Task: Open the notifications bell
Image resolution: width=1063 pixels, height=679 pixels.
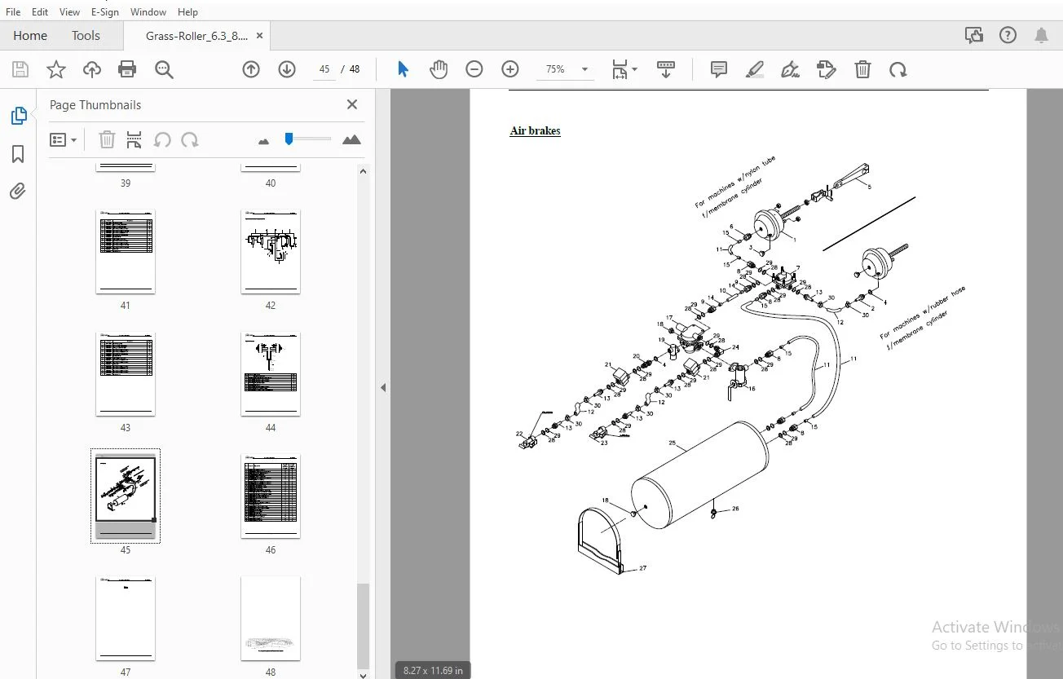Action: pyautogui.click(x=1041, y=36)
